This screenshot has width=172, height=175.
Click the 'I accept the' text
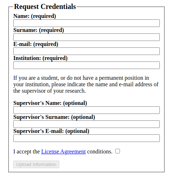[27, 152]
